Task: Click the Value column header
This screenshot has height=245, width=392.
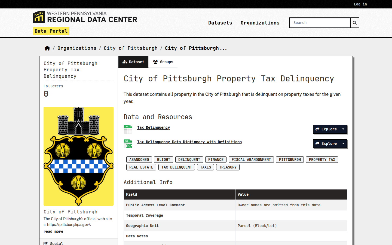Action: click(291, 195)
